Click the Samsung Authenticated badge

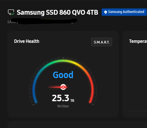pos(124,12)
